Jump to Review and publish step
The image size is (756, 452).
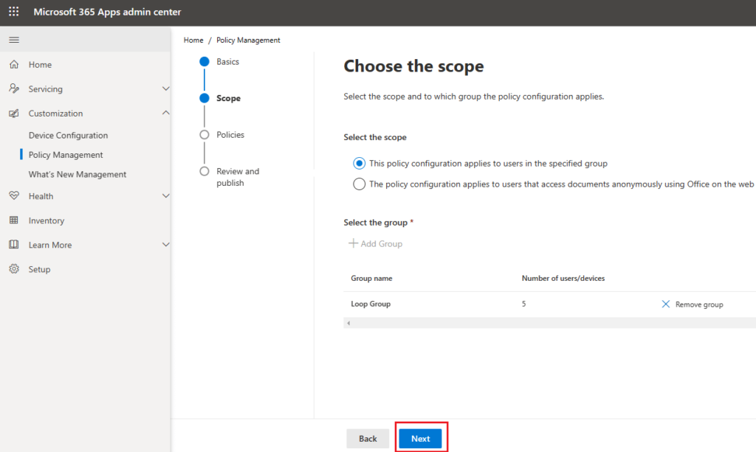click(237, 177)
